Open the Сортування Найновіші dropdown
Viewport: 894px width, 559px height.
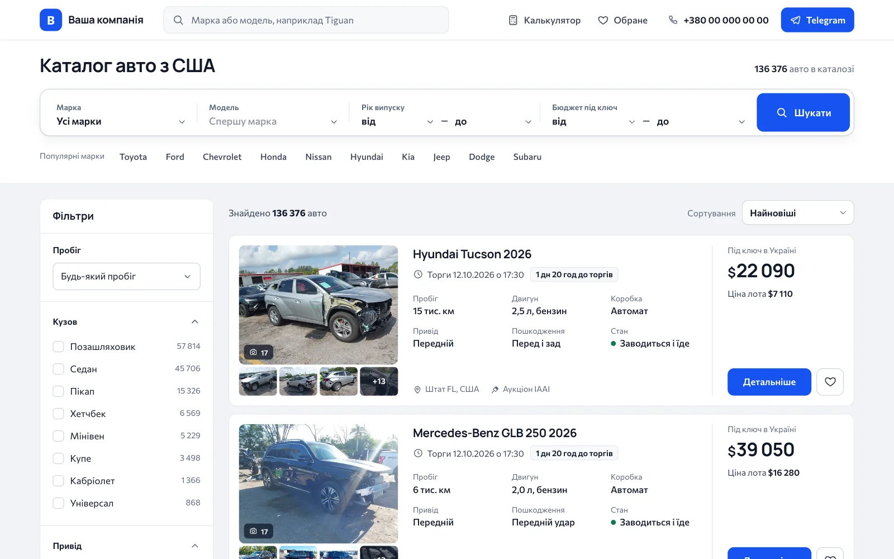coord(798,213)
